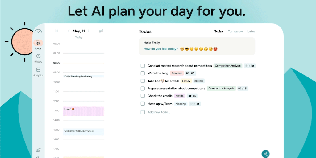This screenshot has width=316, height=158.
Task: Open the Todos sidebar icon
Action: [38, 43]
